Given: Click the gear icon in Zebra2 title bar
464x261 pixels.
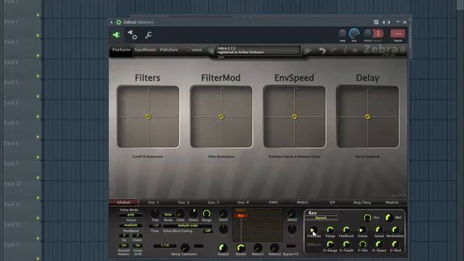Looking at the screenshot, I should coord(119,22).
